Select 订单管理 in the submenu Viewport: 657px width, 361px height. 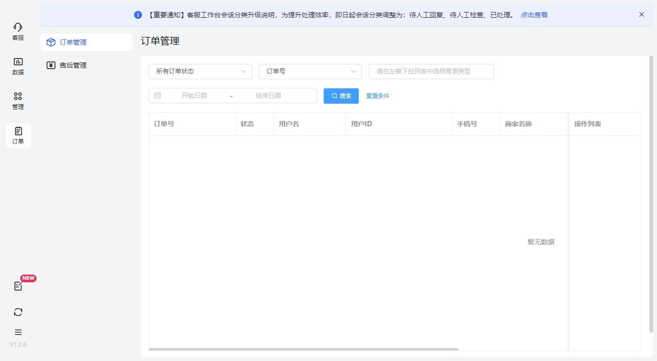(87, 42)
